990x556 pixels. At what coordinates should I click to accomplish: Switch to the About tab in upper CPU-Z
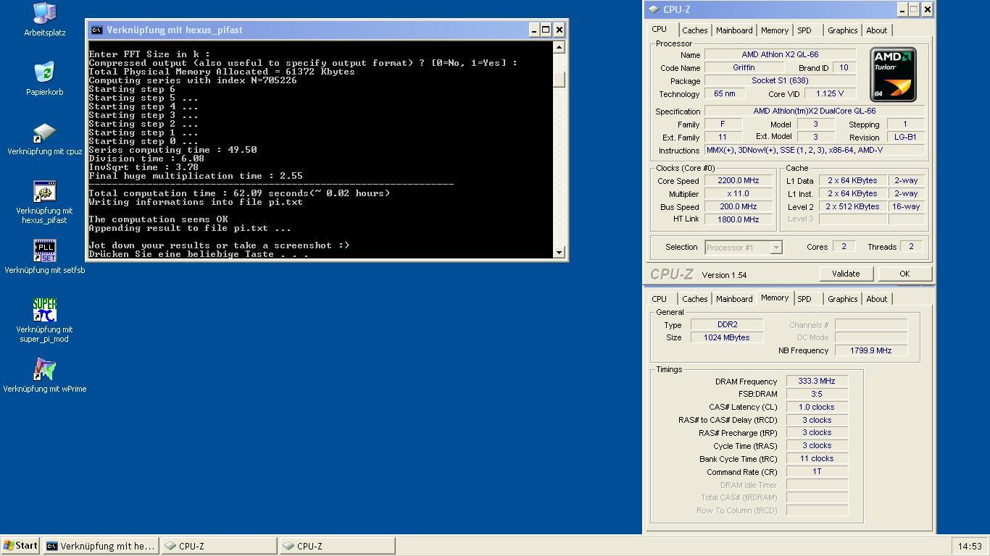coord(877,30)
